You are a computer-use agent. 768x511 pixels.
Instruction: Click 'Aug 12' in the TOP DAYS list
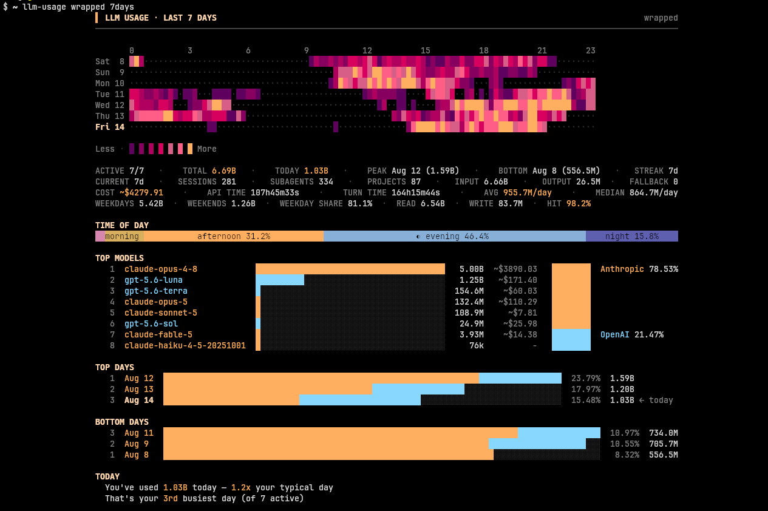coord(139,378)
